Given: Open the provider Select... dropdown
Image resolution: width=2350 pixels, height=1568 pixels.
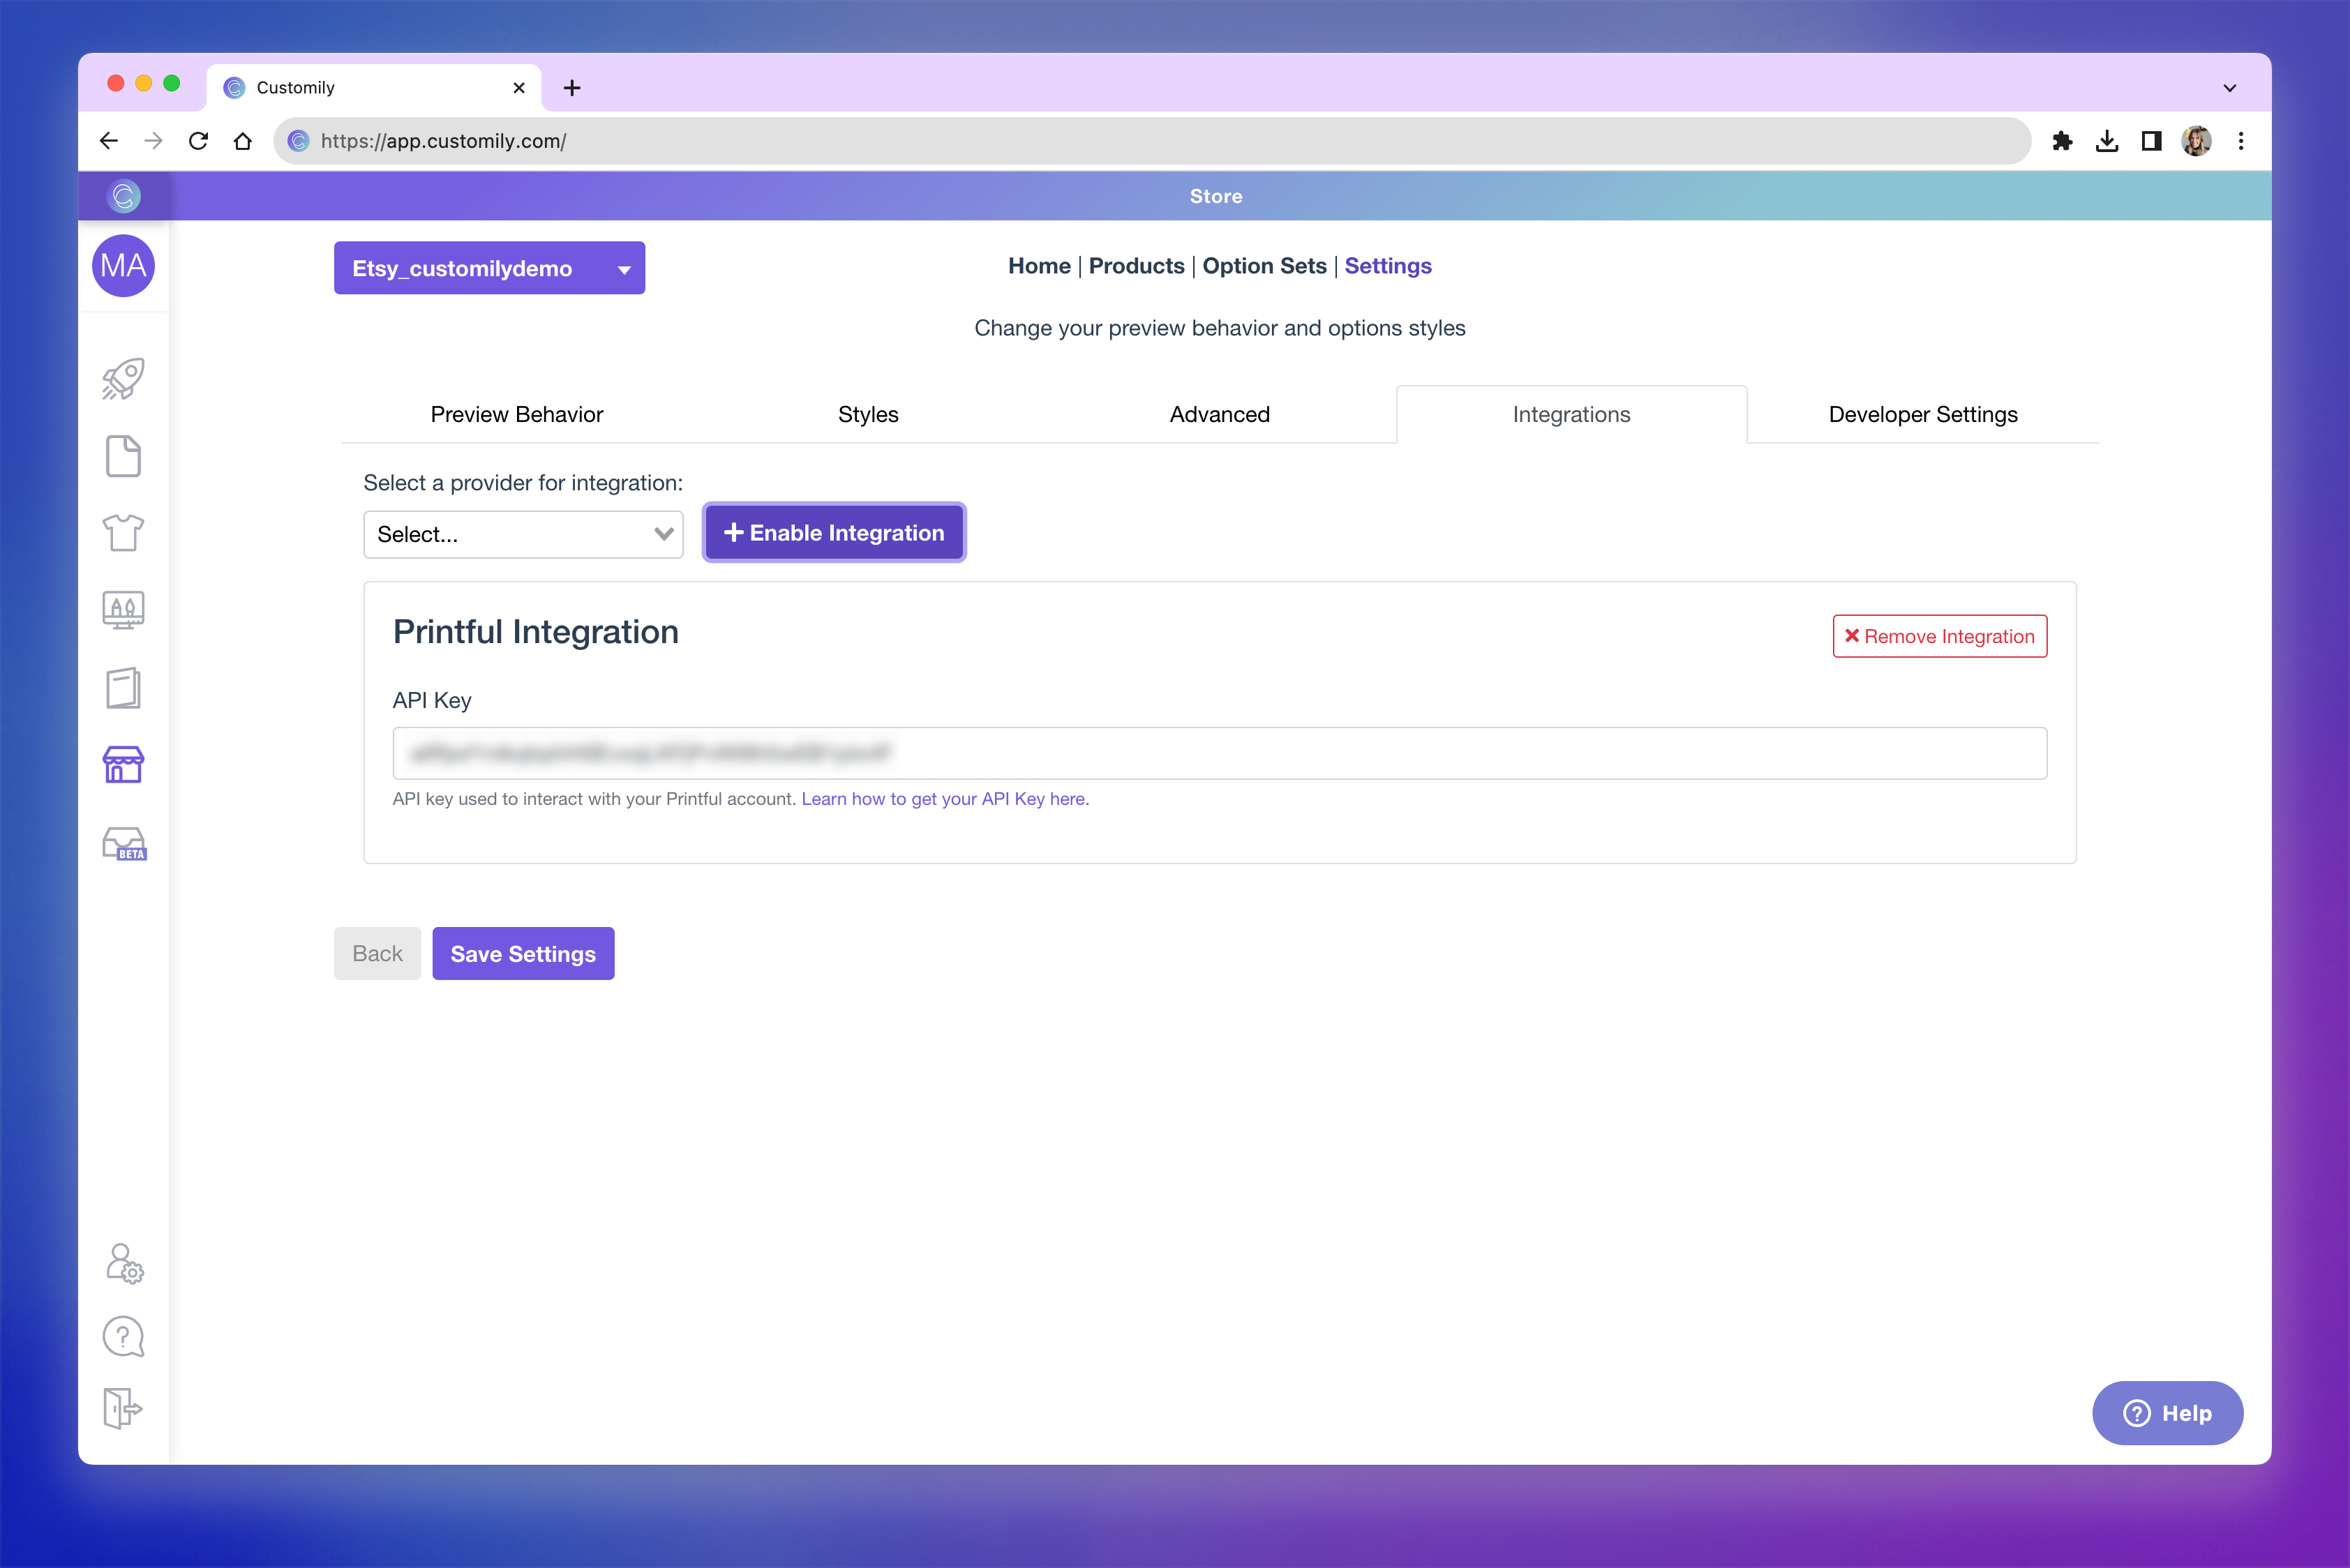Looking at the screenshot, I should click(523, 534).
